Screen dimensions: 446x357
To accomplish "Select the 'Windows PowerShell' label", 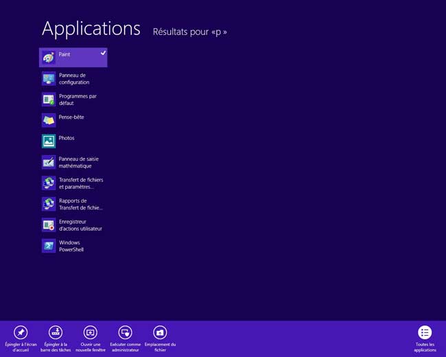I will tap(71, 246).
